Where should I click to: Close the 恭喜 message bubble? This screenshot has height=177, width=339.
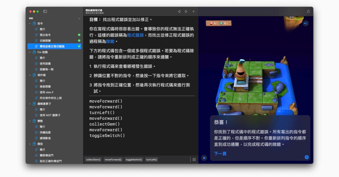click(x=307, y=157)
